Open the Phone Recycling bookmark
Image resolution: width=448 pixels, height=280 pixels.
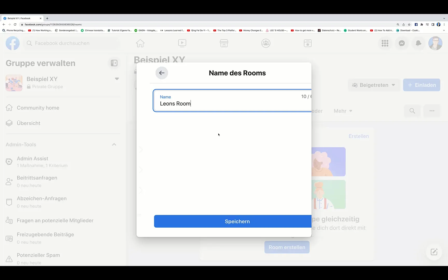[x=14, y=30]
